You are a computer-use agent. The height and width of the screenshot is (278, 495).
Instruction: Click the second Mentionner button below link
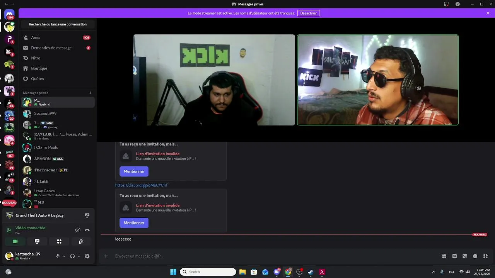click(134, 223)
